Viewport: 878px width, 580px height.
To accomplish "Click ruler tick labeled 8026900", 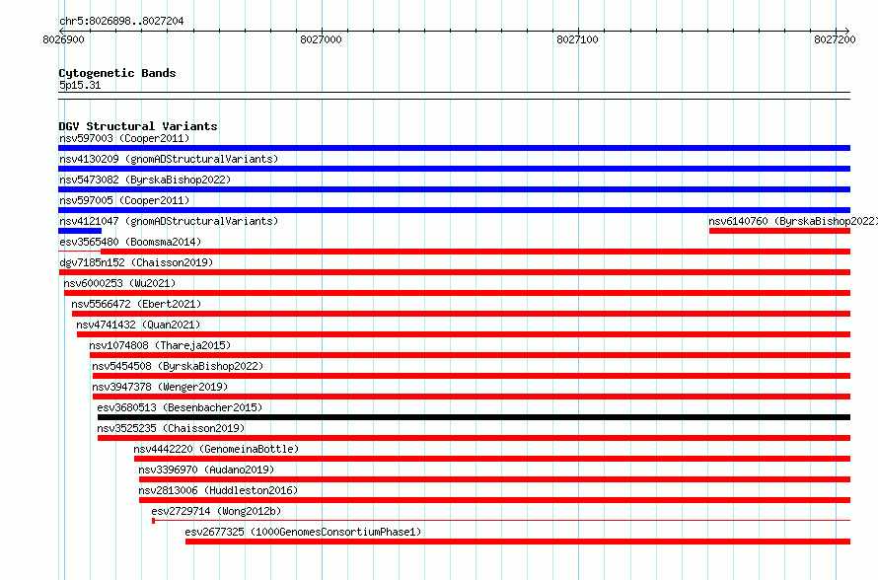I will point(64,39).
